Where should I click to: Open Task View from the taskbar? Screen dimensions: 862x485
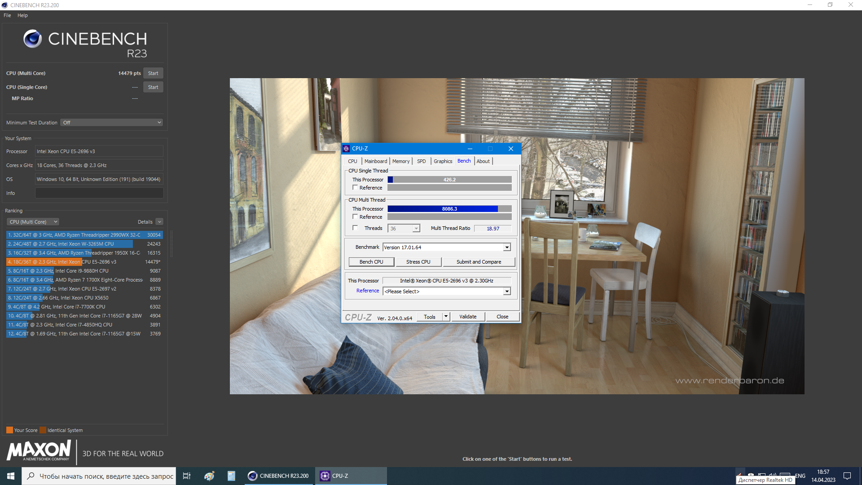pyautogui.click(x=187, y=476)
